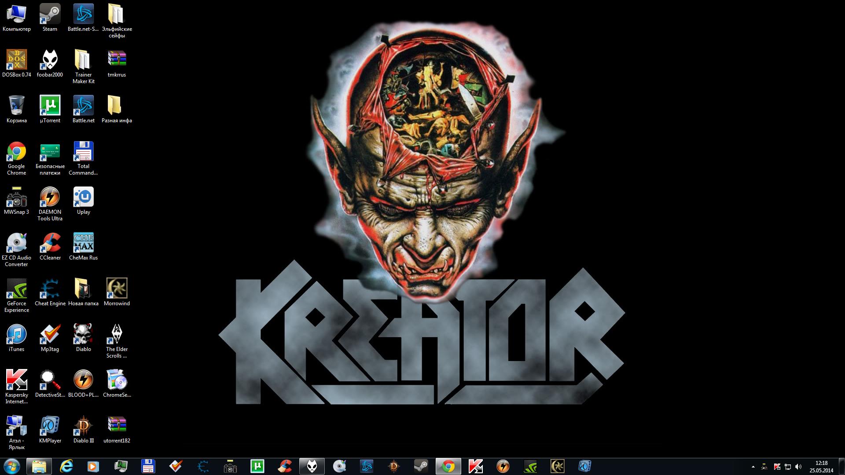Image resolution: width=845 pixels, height=475 pixels.
Task: Open the volume speaker tray icon
Action: (798, 467)
